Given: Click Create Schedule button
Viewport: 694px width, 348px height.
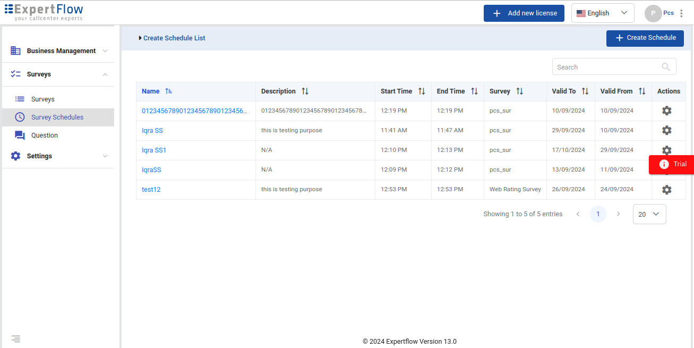Looking at the screenshot, I should tap(645, 38).
